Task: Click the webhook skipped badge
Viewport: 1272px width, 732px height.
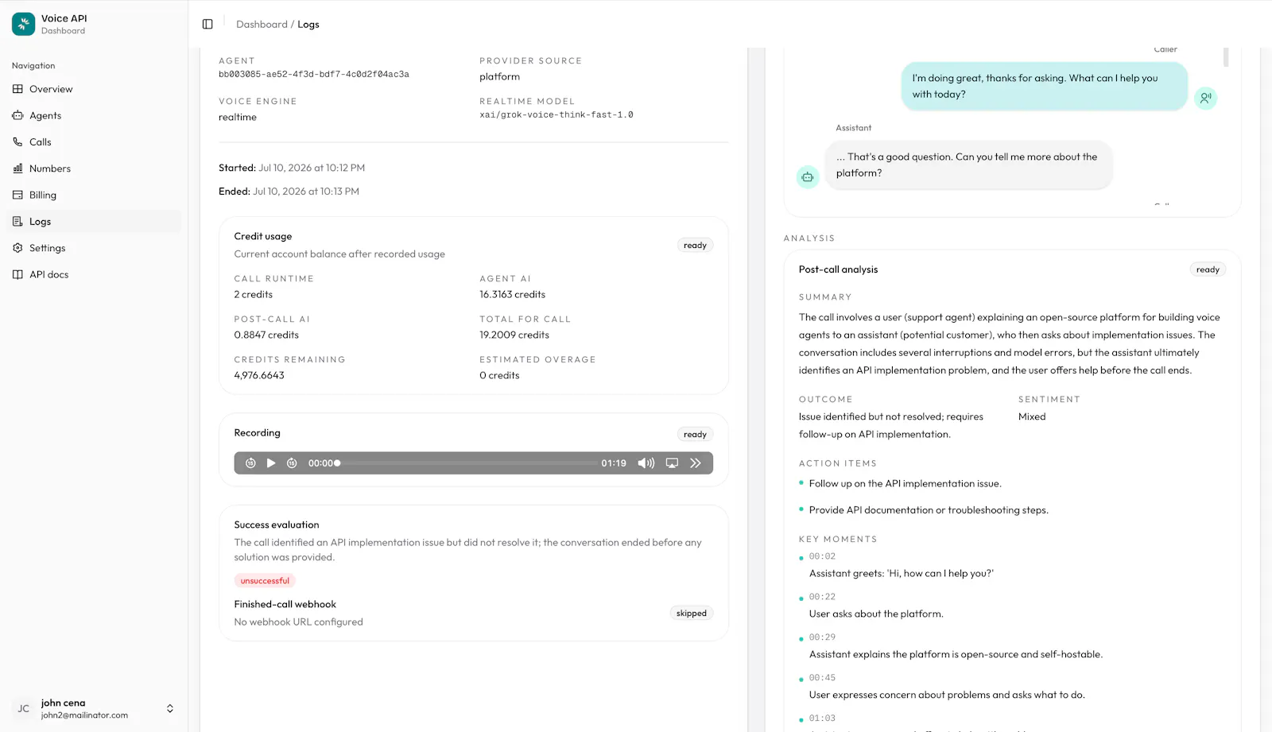Action: click(692, 614)
